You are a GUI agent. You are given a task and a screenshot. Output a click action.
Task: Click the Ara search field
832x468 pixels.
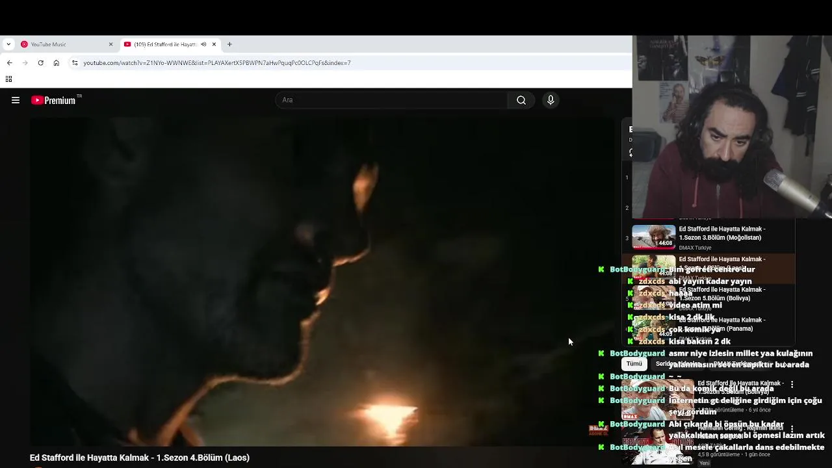[x=392, y=100]
